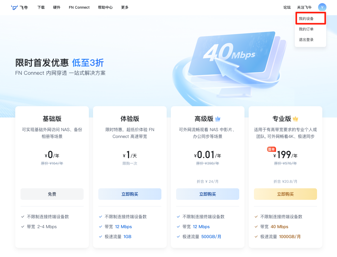337x257 pixels.
Task: Open the 硬件 nav item
Action: 57,7
